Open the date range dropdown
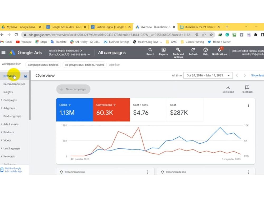Screen dimensions: 264x198 click(x=208, y=76)
